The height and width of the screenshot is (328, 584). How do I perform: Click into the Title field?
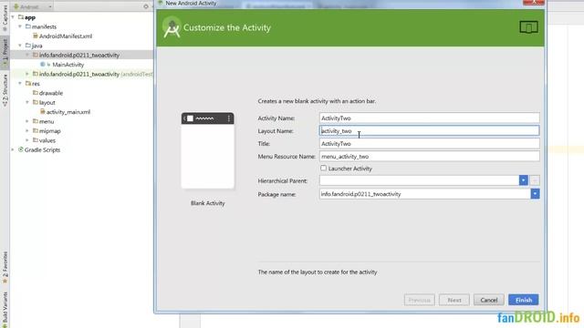click(429, 144)
